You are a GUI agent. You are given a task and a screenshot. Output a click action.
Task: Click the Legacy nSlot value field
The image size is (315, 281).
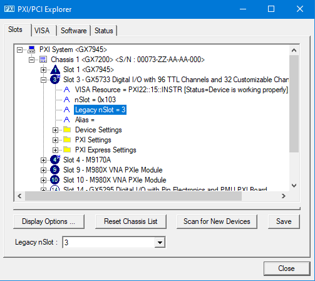(x=109, y=243)
